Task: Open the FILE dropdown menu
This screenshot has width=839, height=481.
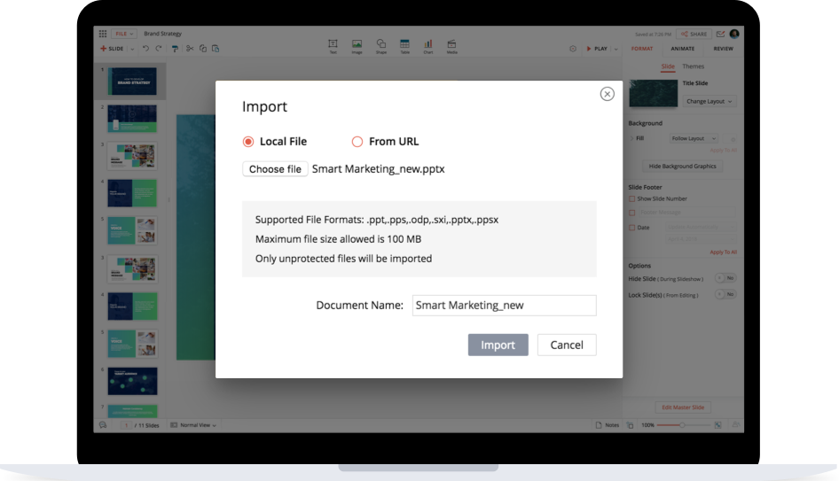Action: pos(124,34)
